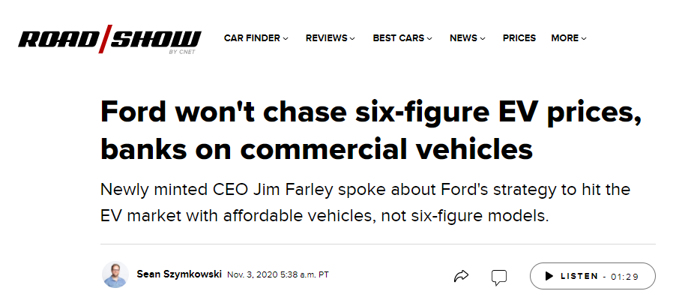This screenshot has width=697, height=306.
Task: Click the Ford EV prices article headline
Action: click(x=371, y=131)
